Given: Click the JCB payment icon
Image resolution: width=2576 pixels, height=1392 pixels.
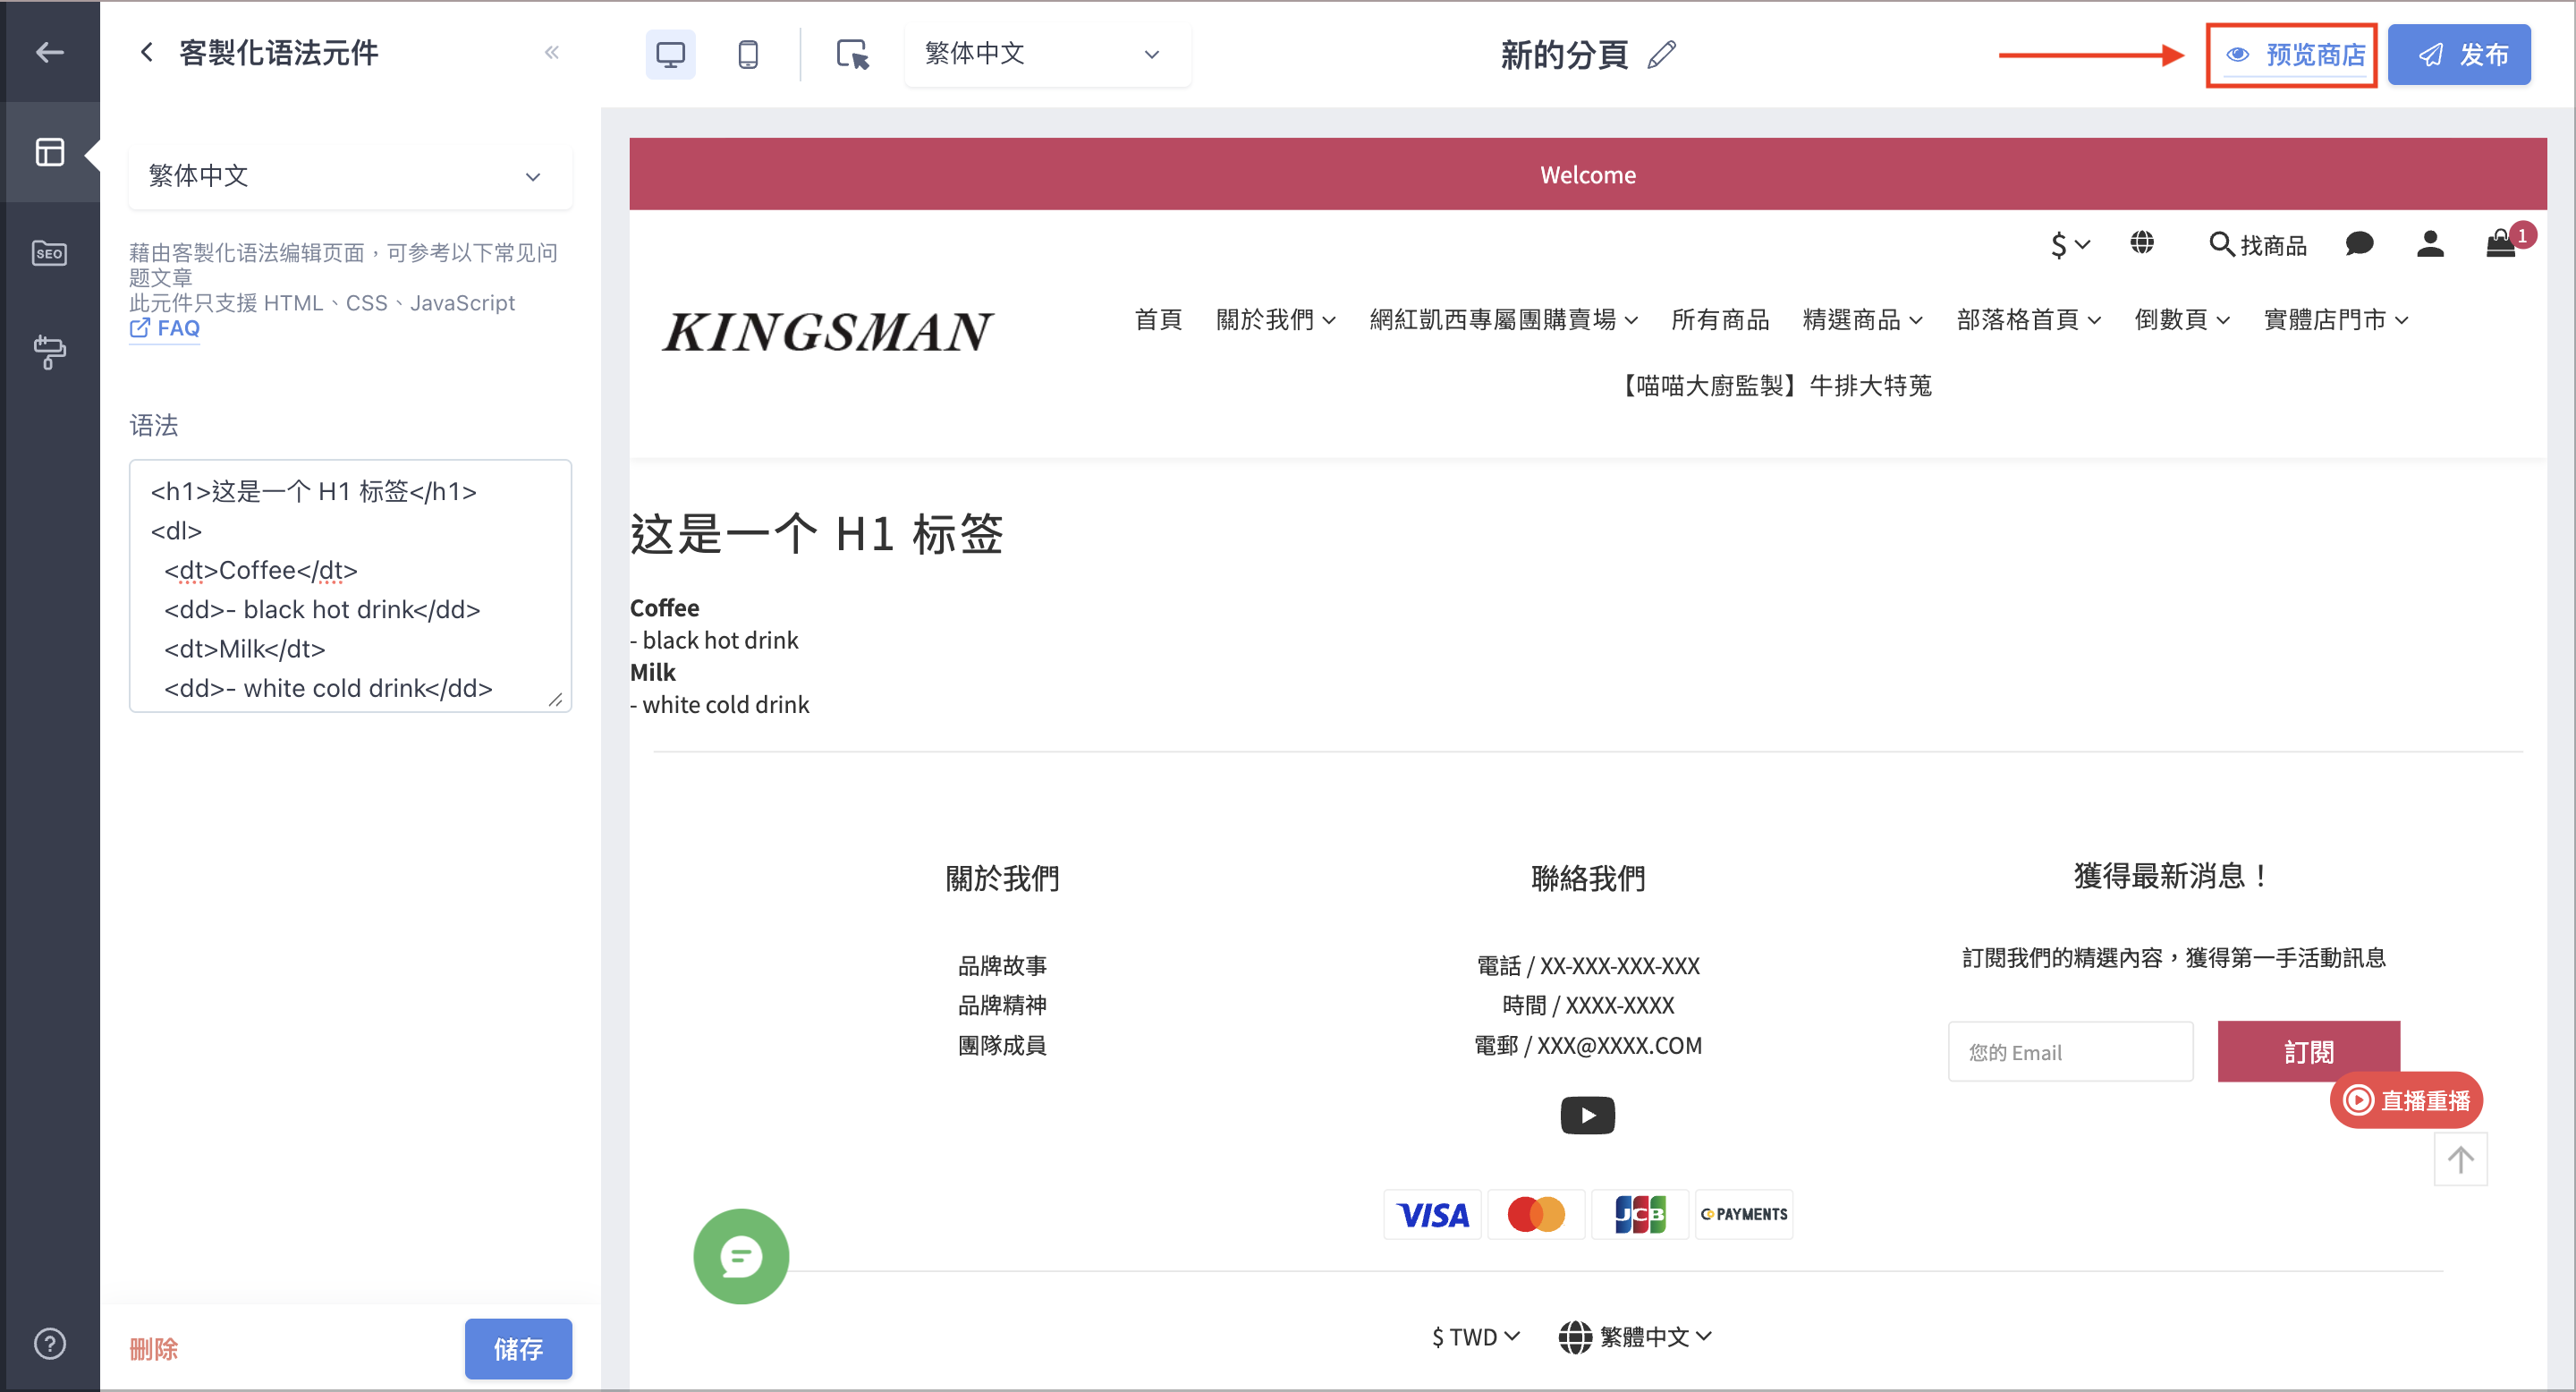Looking at the screenshot, I should tap(1640, 1215).
